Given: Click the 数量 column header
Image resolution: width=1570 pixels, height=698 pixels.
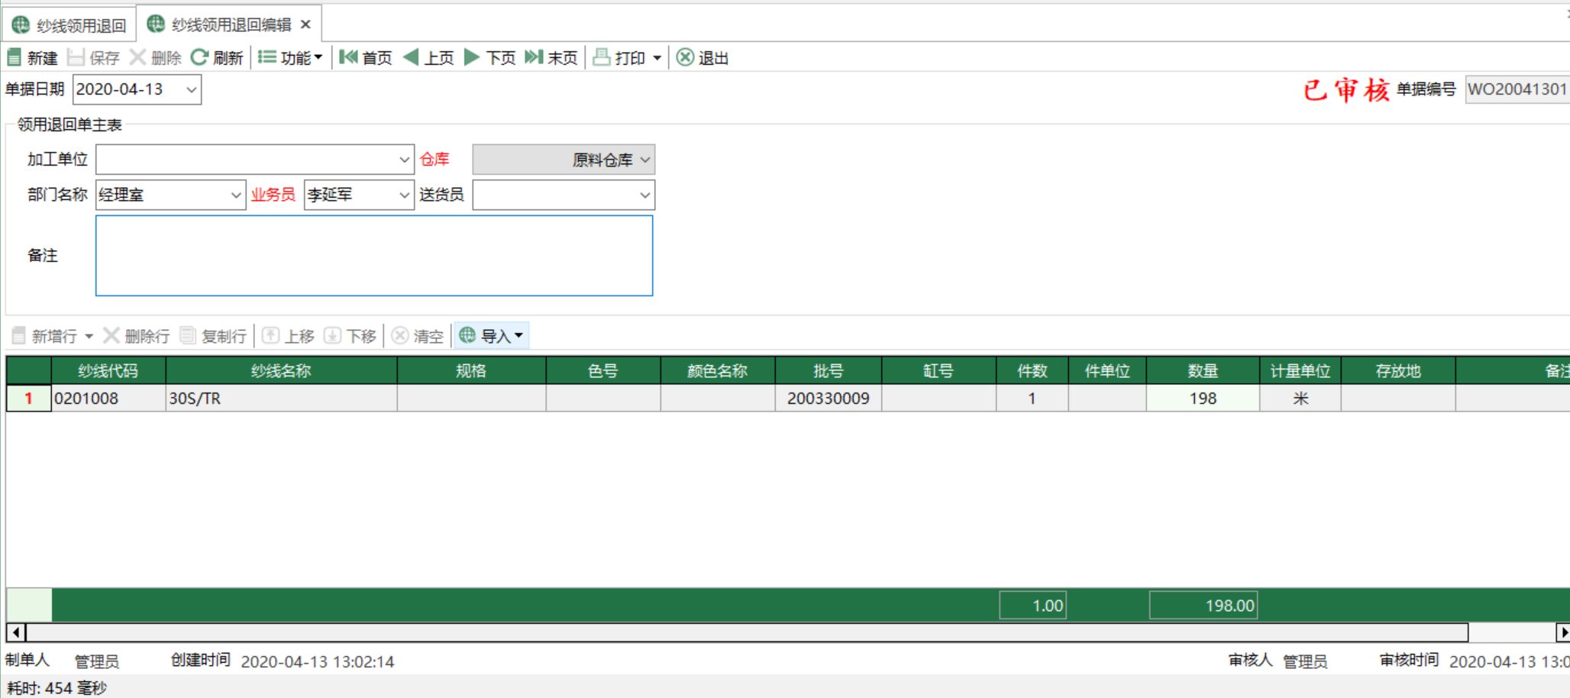Looking at the screenshot, I should (1203, 370).
